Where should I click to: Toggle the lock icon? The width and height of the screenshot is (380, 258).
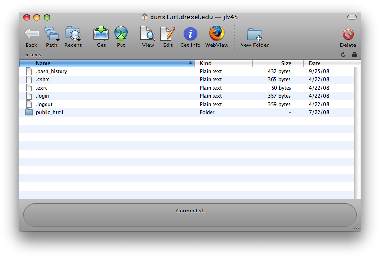tap(354, 55)
